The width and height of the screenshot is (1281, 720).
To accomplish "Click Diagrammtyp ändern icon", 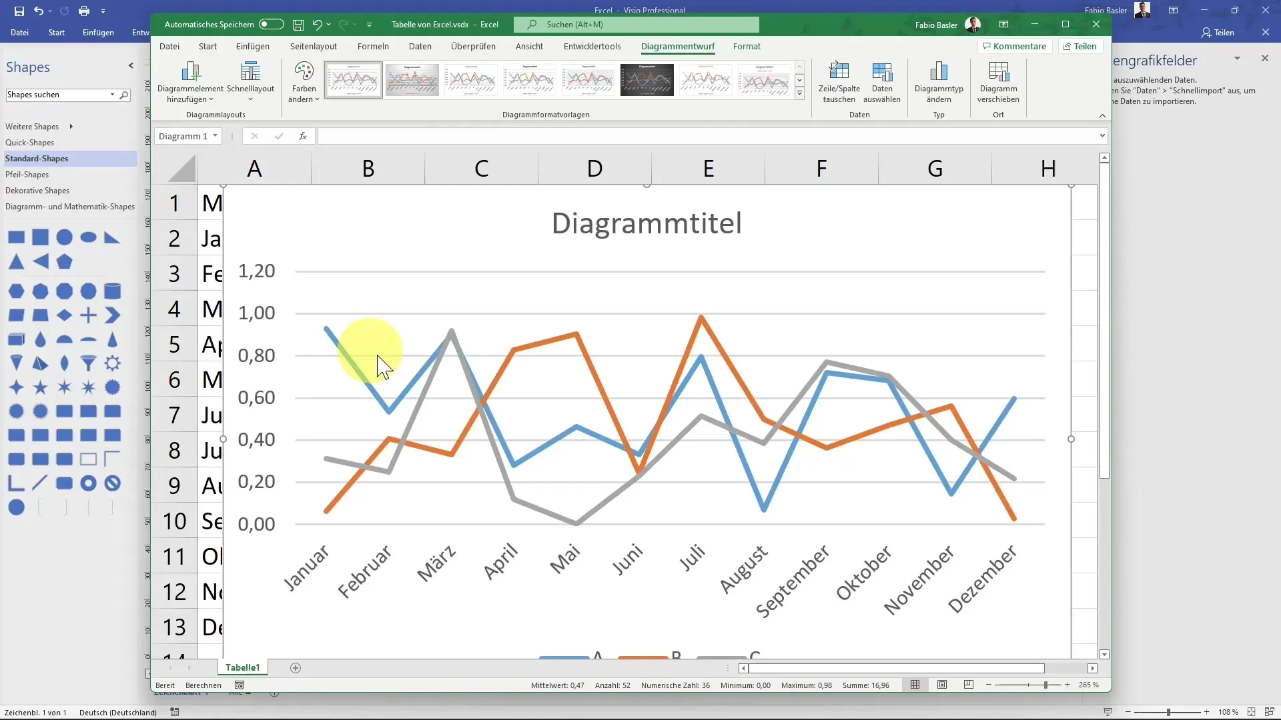I will tap(939, 71).
